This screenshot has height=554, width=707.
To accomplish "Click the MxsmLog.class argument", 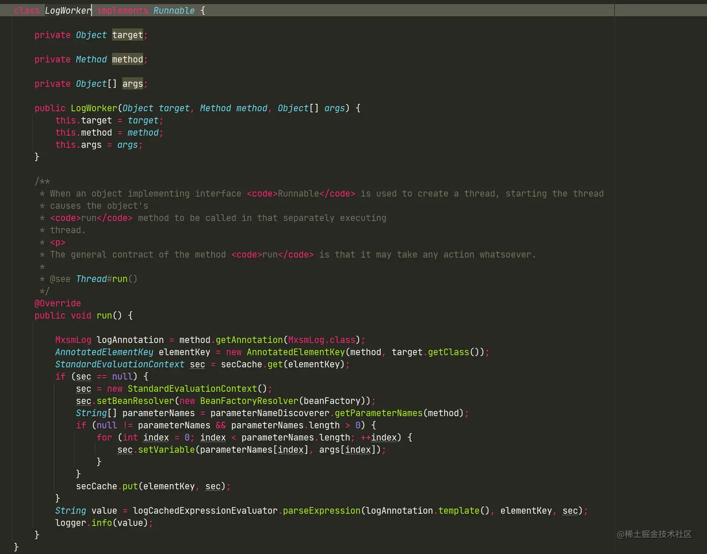I will (x=322, y=340).
